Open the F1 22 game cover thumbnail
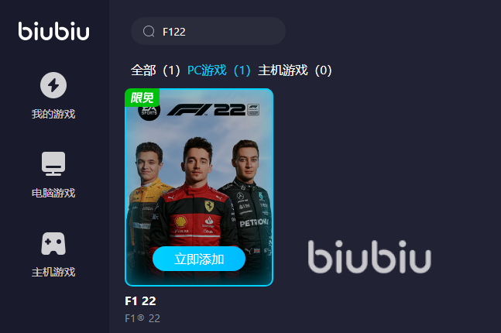501x333 pixels. (x=199, y=187)
